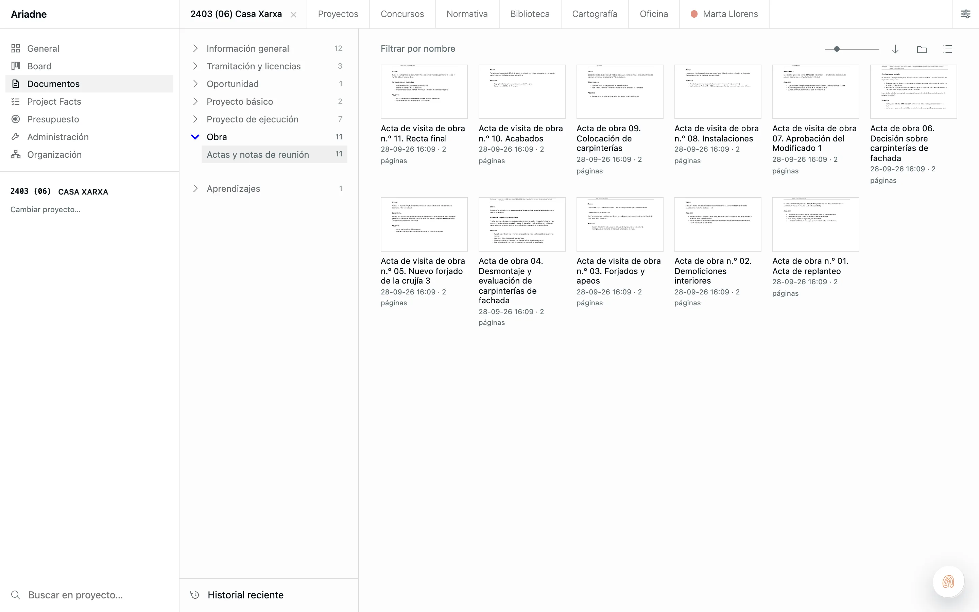The image size is (979, 612).
Task: Collapse the Obra folder
Action: point(195,137)
